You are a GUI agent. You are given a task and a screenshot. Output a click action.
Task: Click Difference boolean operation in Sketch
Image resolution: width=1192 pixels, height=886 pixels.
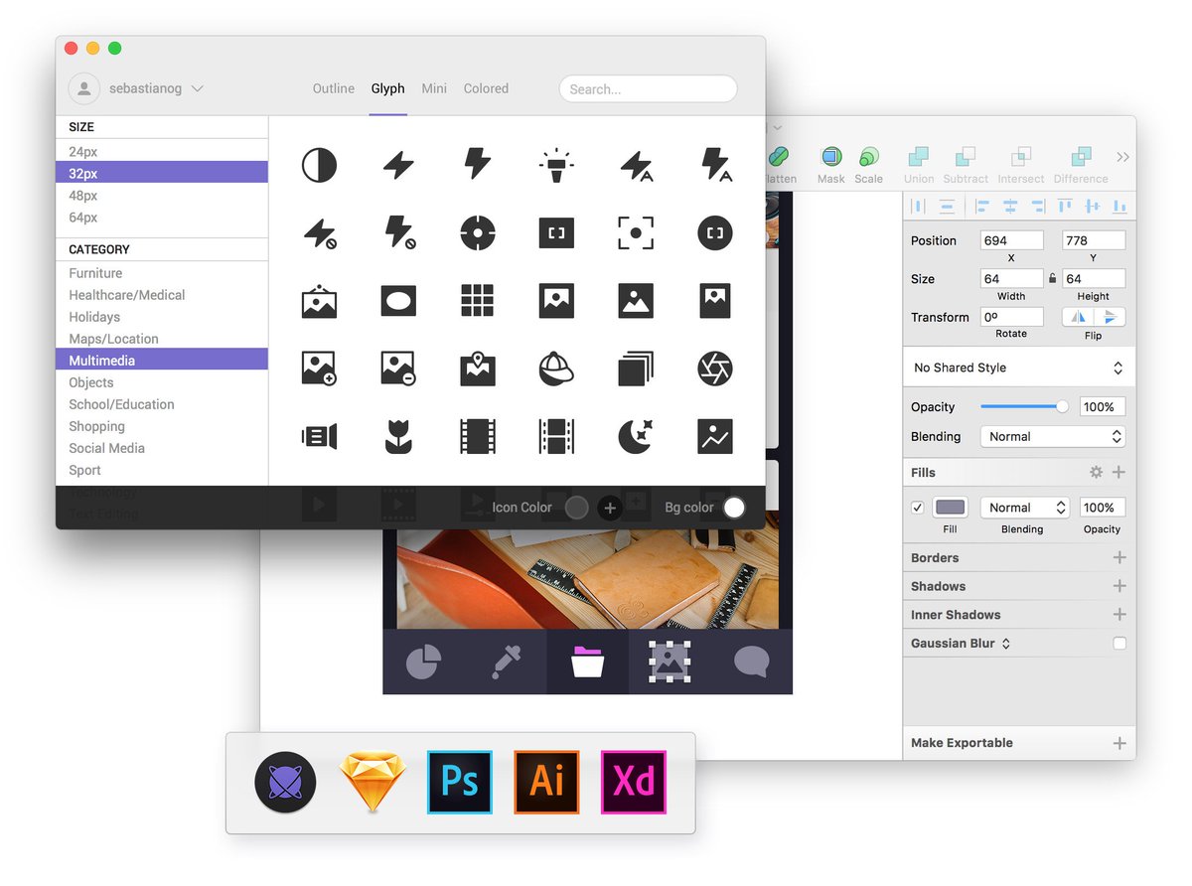[x=1081, y=165]
